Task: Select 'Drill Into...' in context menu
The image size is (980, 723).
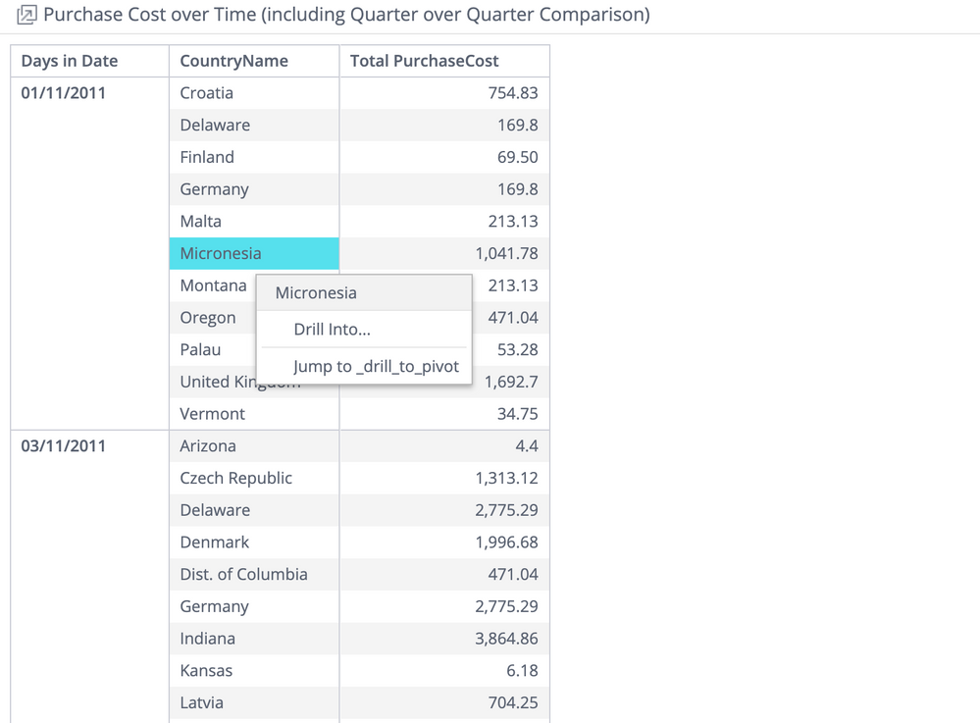Action: coord(332,330)
